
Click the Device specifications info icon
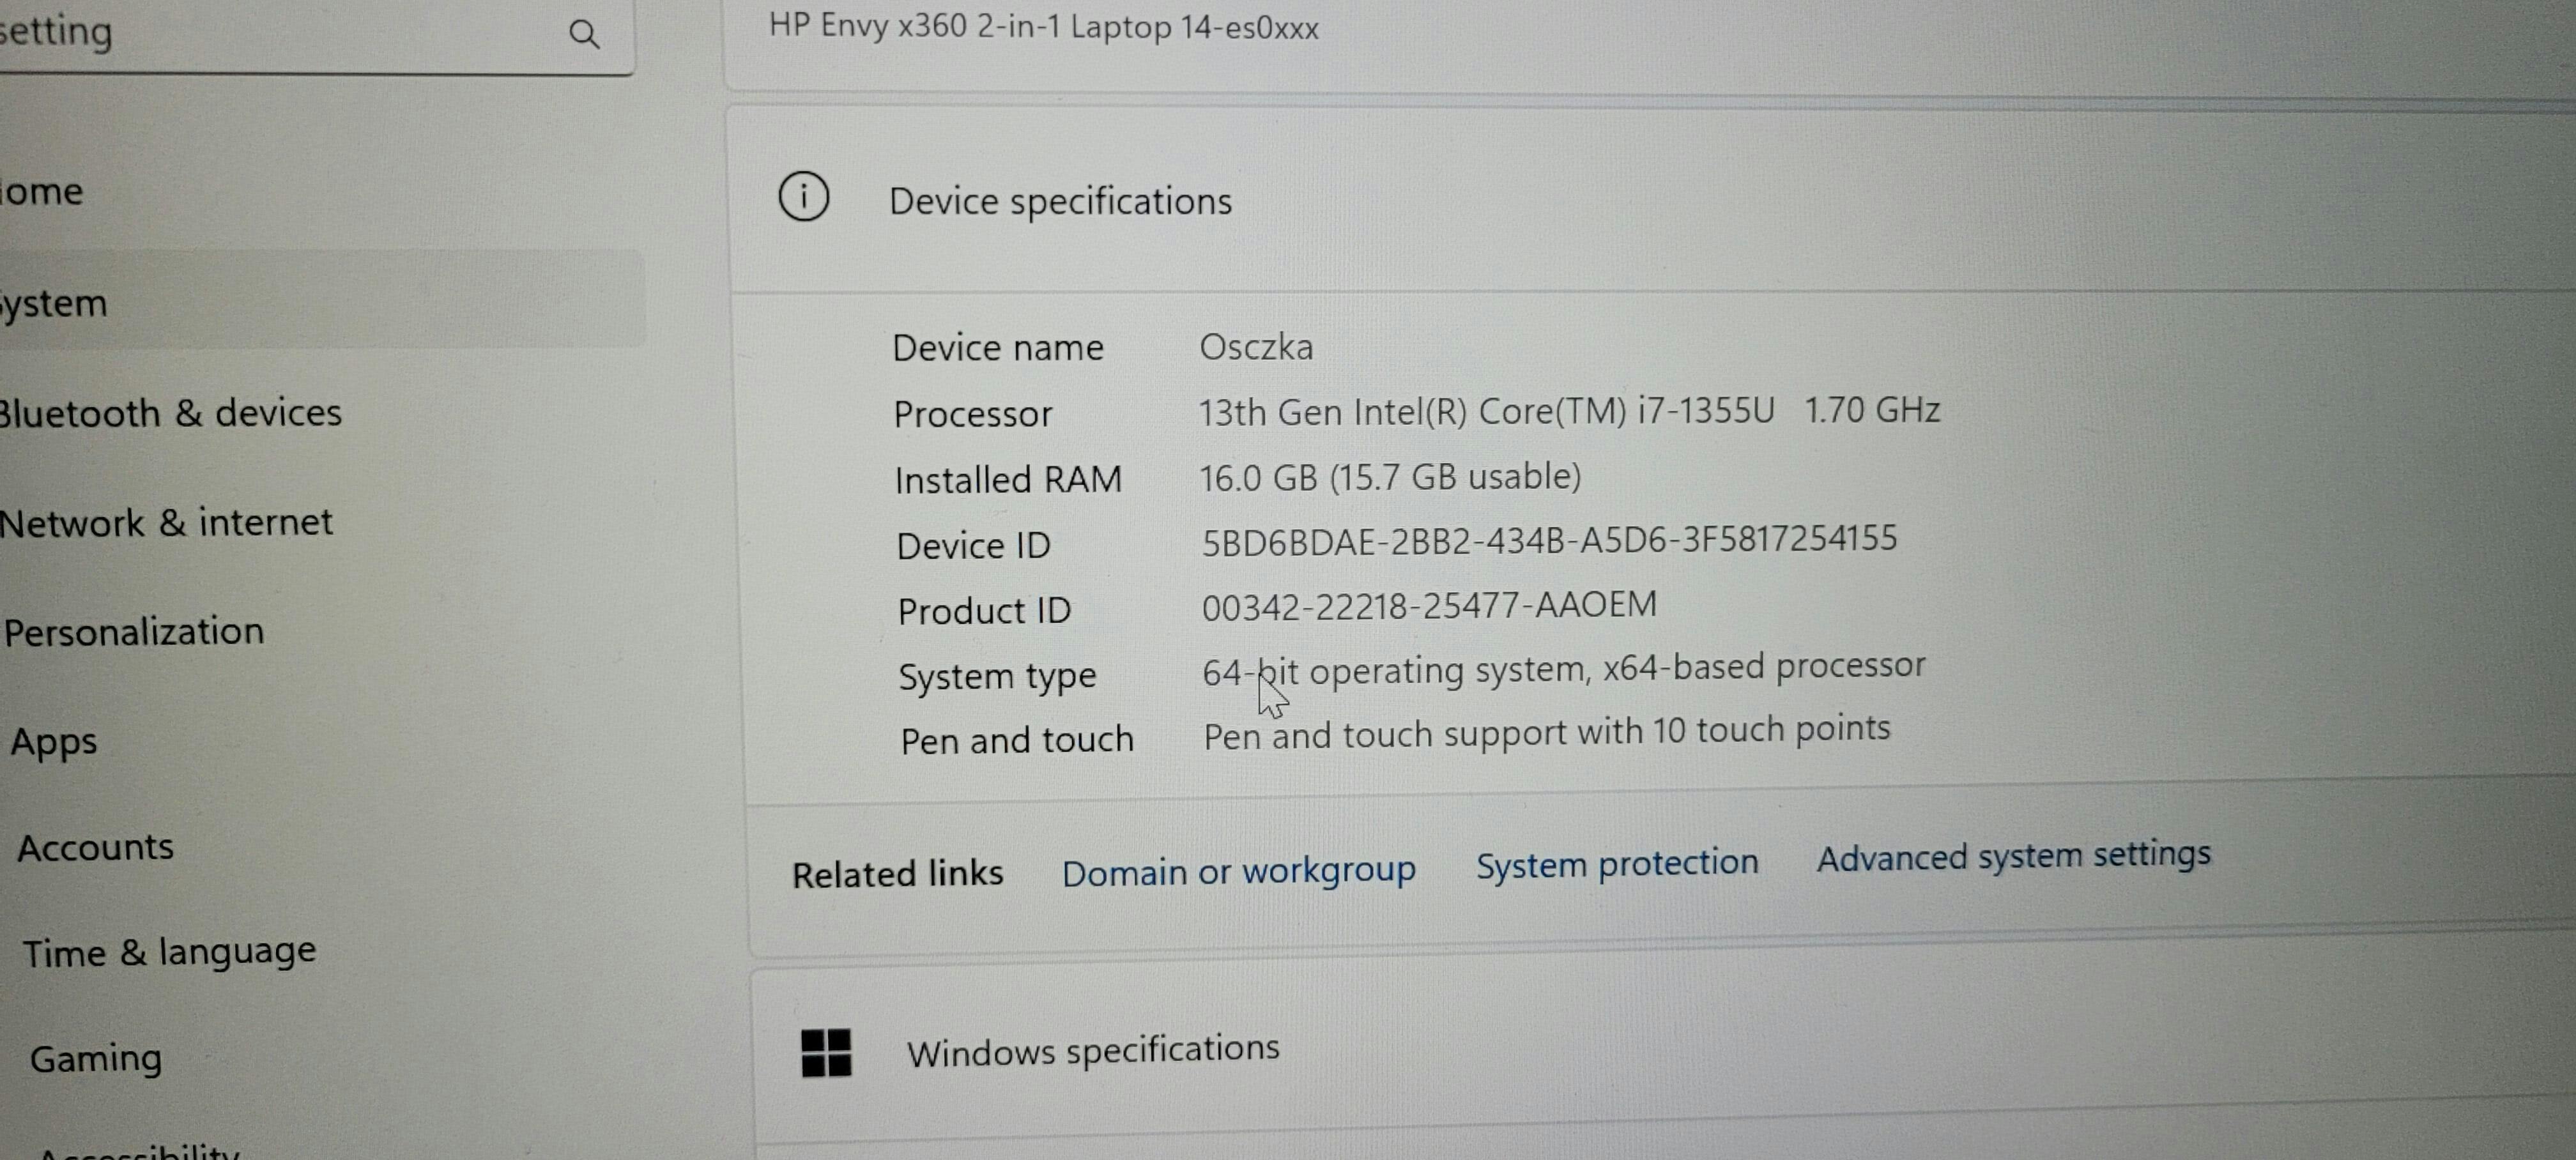(804, 197)
